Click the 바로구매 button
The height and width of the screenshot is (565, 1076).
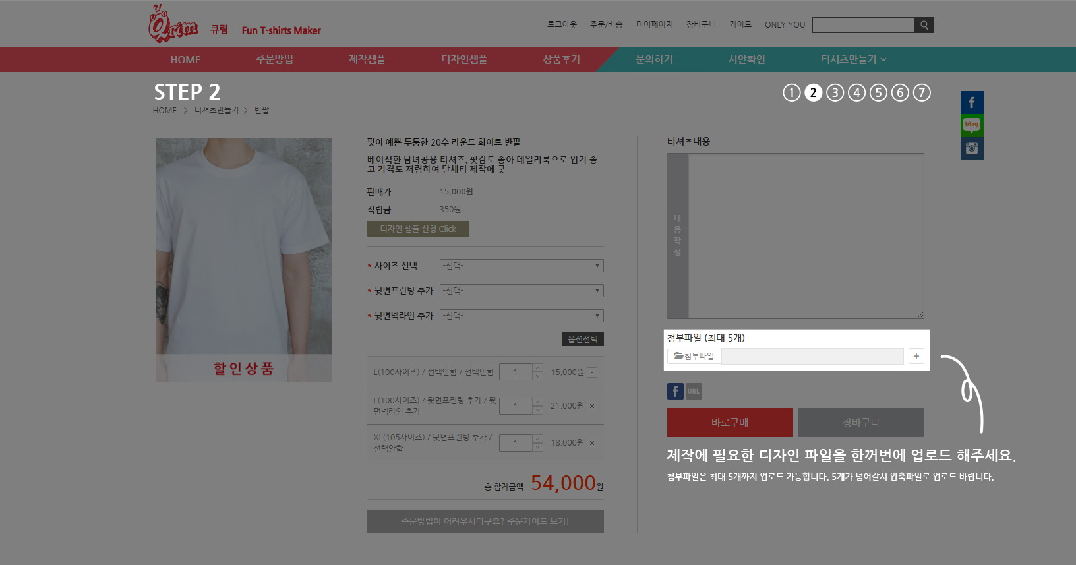click(730, 423)
